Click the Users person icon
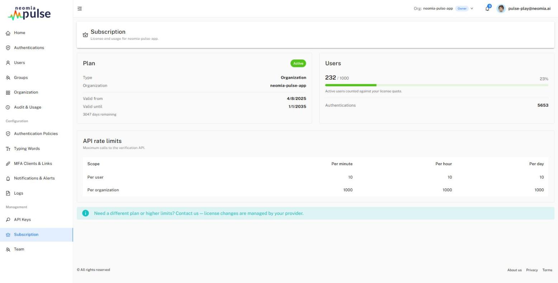Image resolution: width=558 pixels, height=283 pixels. point(8,63)
